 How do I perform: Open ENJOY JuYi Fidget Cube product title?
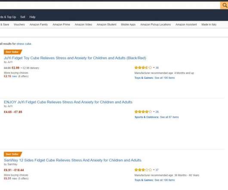pyautogui.click(x=68, y=102)
